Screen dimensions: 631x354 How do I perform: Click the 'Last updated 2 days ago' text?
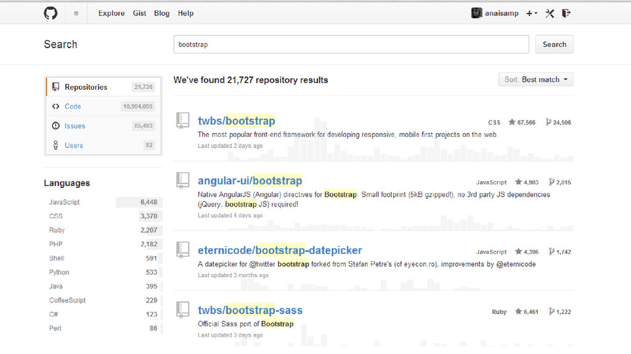click(230, 146)
